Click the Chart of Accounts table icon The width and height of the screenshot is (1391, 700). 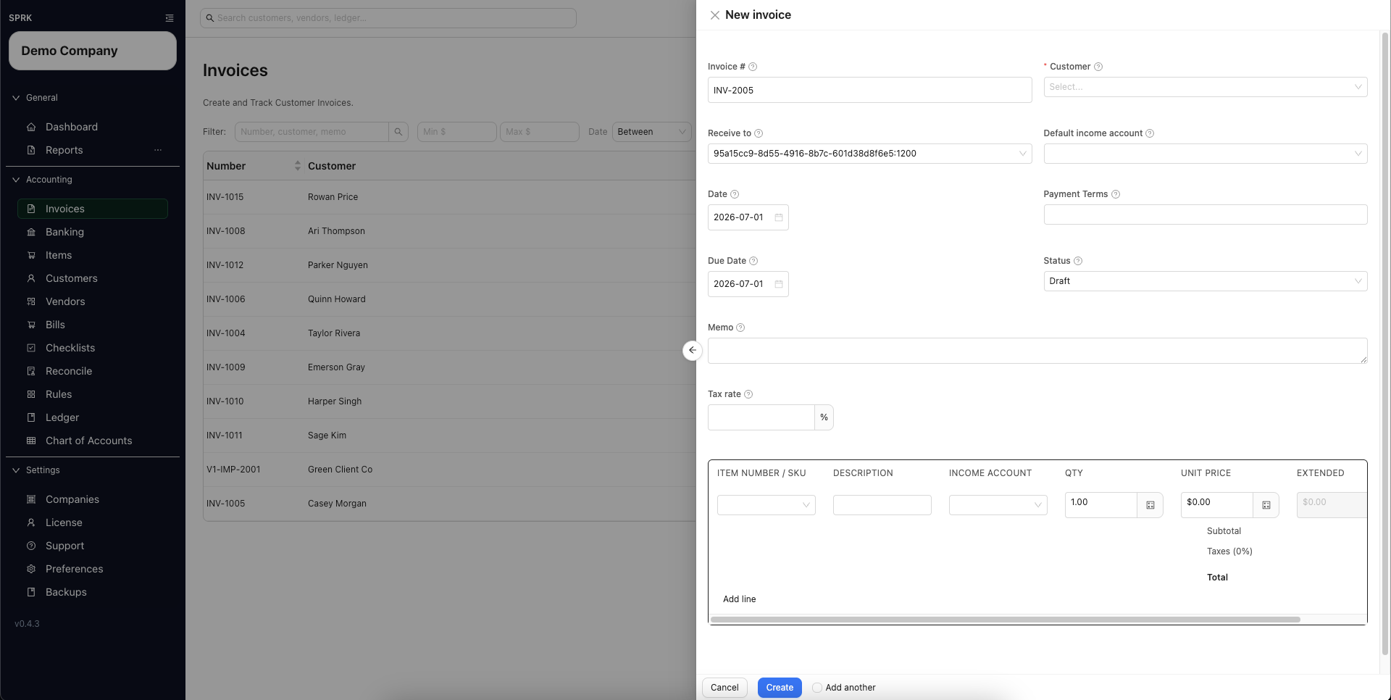[31, 441]
